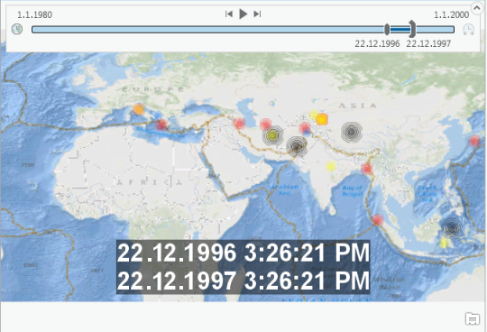Play the time animation

coord(243,14)
